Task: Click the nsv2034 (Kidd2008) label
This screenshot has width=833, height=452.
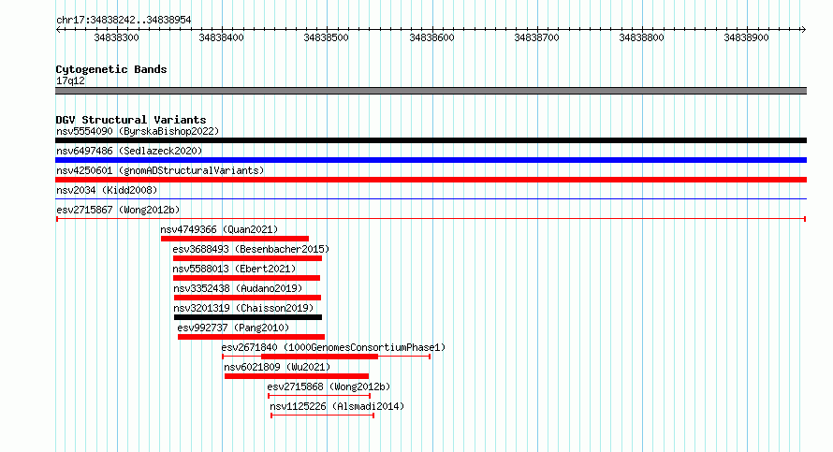Action: point(107,190)
